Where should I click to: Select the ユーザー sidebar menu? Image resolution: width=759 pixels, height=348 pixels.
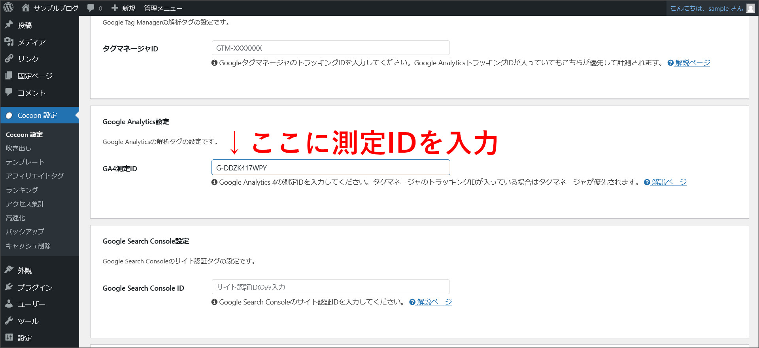40,304
